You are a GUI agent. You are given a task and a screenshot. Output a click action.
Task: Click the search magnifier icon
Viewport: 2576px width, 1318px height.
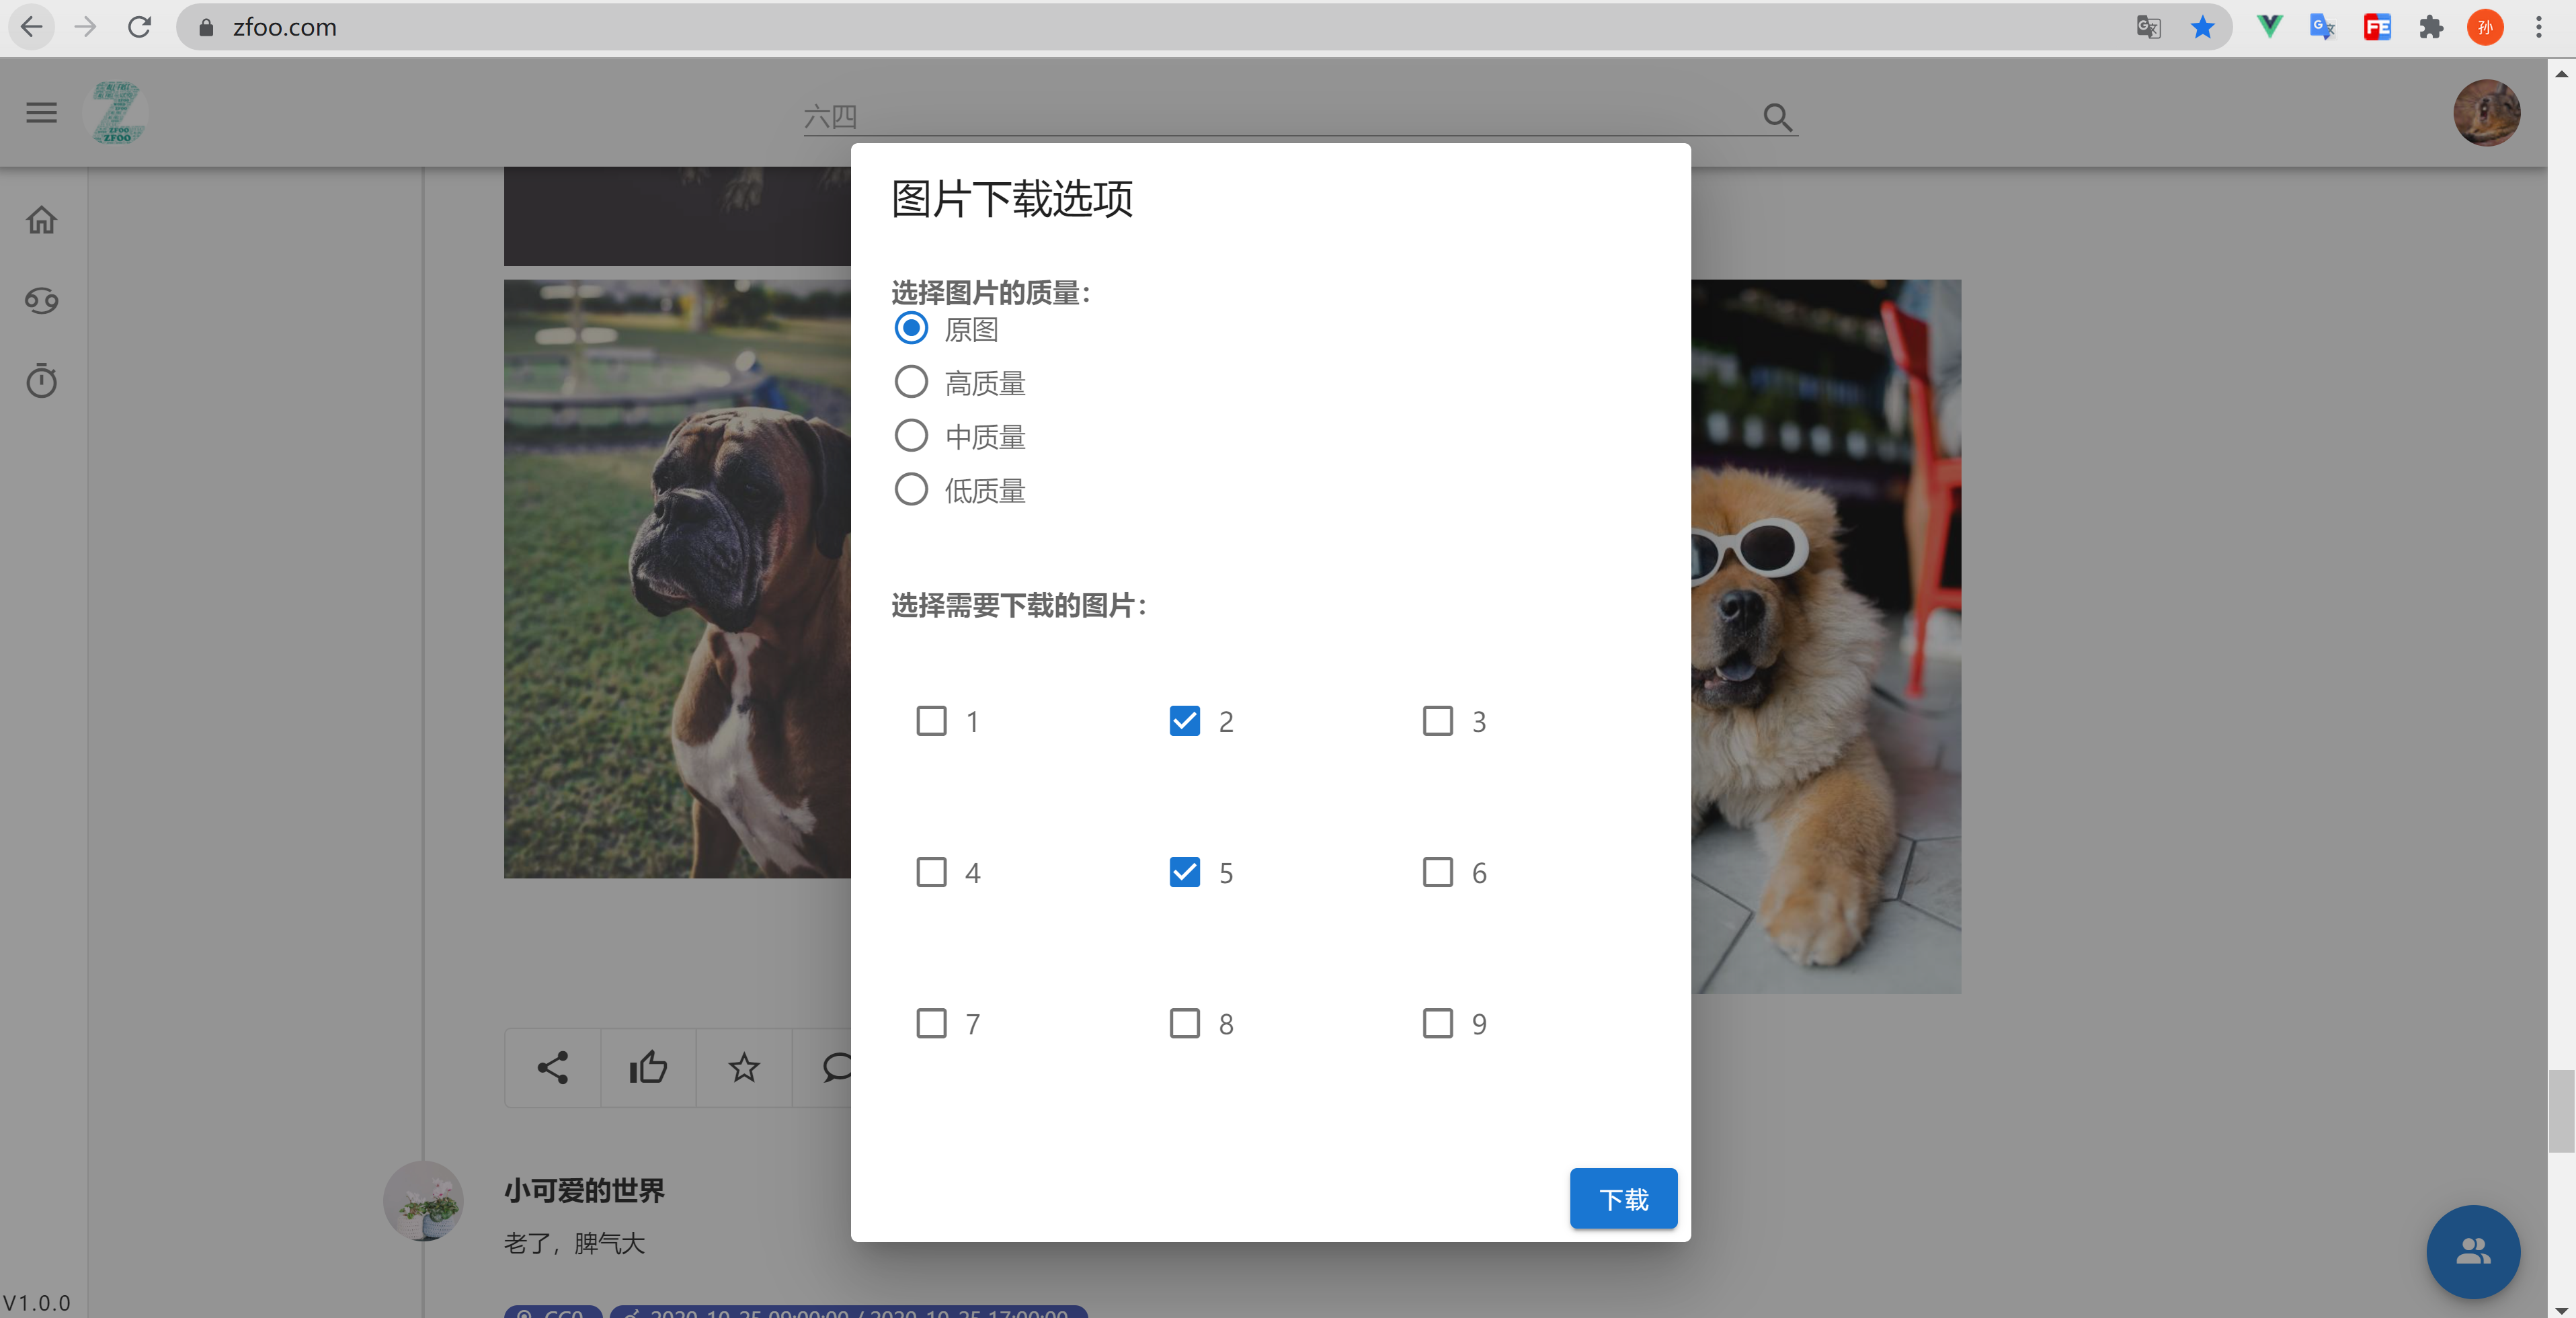pos(1778,117)
